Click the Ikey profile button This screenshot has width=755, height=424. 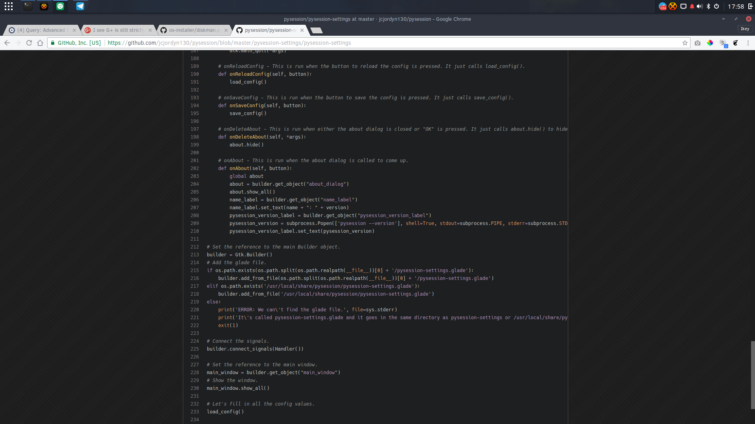click(x=745, y=29)
